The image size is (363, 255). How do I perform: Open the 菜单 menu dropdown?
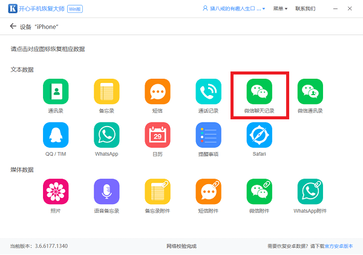click(280, 8)
